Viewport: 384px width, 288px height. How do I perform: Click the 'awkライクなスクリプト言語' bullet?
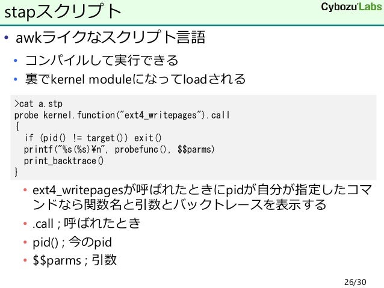tap(111, 37)
